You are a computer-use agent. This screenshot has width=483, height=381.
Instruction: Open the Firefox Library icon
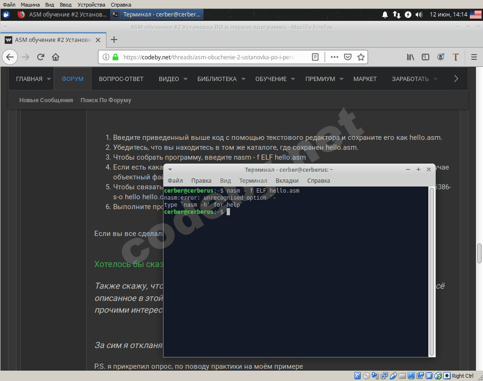(x=410, y=57)
